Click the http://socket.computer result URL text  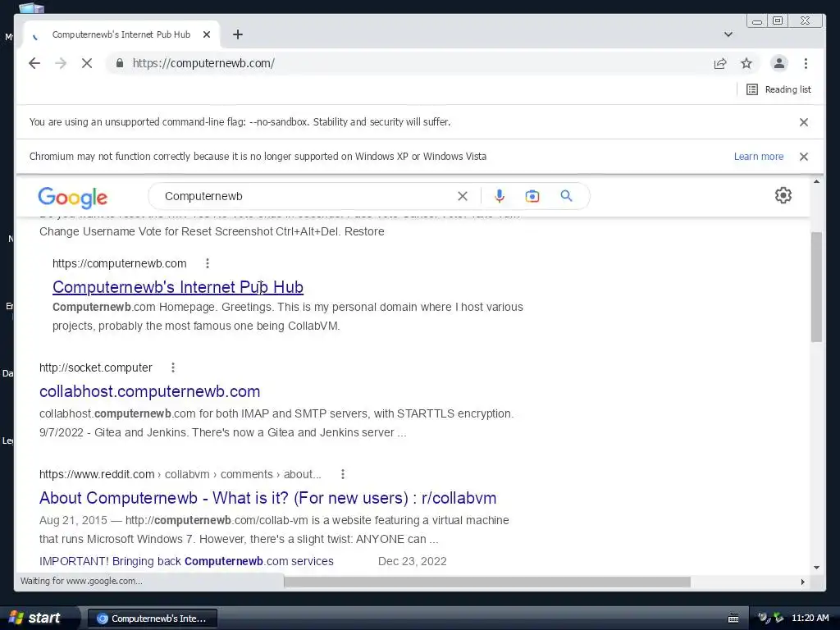95,367
